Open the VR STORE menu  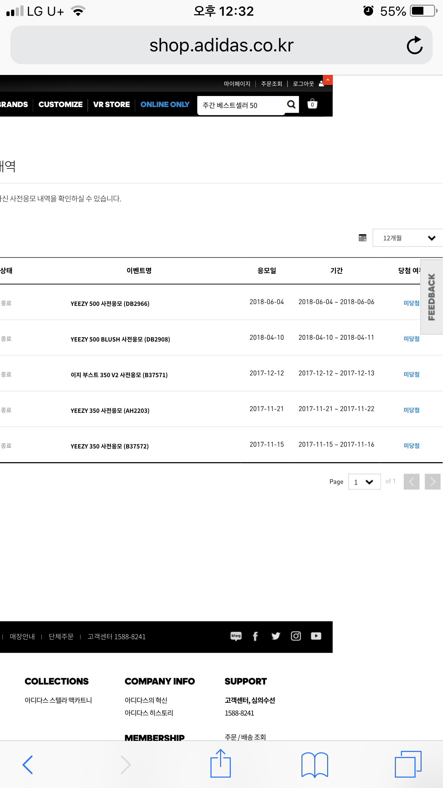[x=111, y=105]
